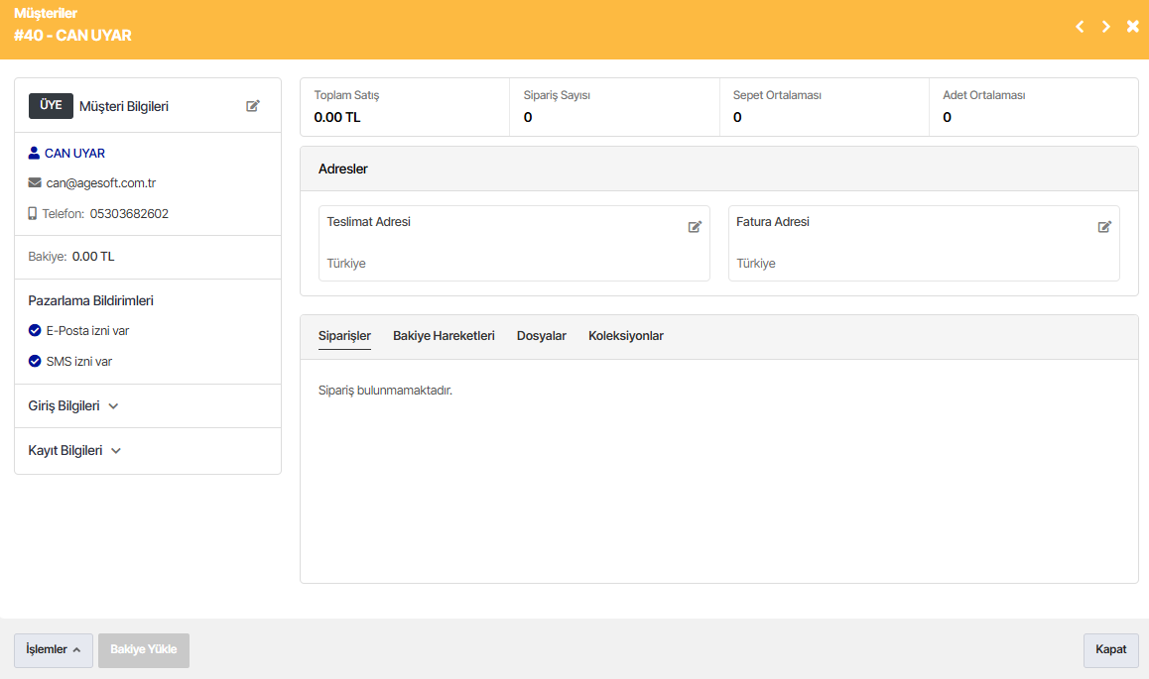Click the phone icon beside Telefon
This screenshot has height=679, width=1149.
32,213
